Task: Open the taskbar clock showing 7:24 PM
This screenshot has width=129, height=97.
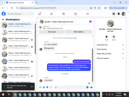Action: coord(118,94)
